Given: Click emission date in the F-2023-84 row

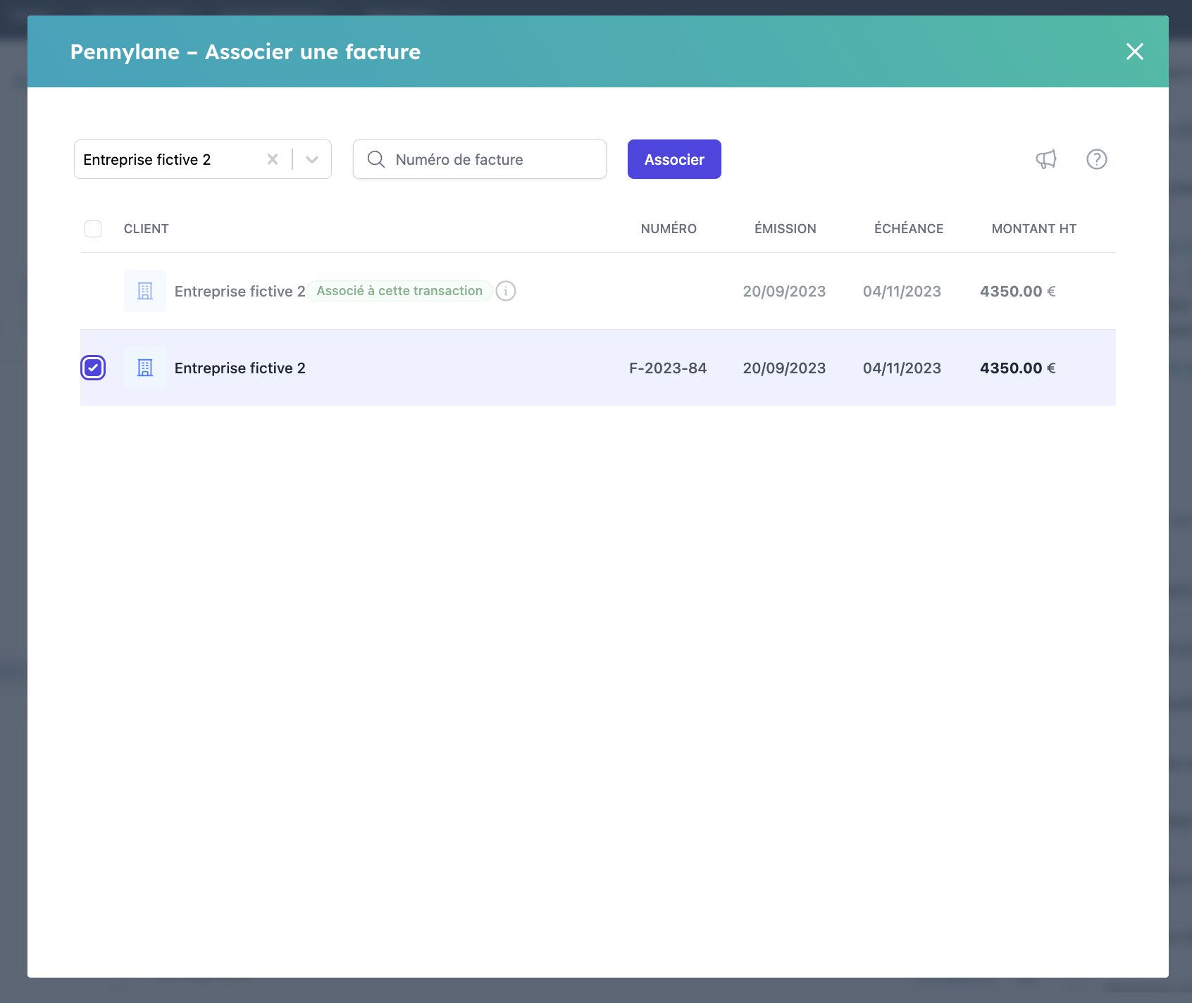Looking at the screenshot, I should 784,368.
